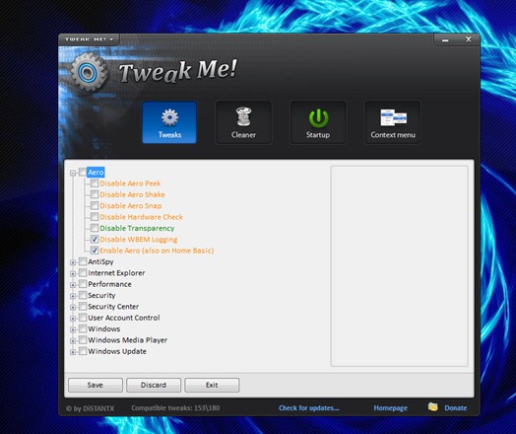Expand the Windows node
This screenshot has height=434, width=516.
73,329
